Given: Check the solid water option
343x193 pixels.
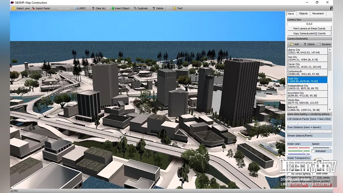Looking at the screenshot, I should (314, 174).
